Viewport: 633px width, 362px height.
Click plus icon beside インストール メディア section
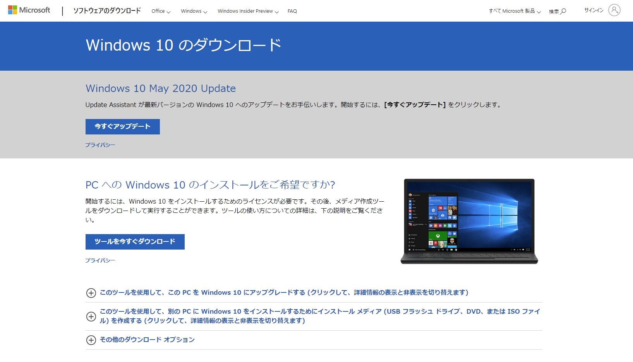tap(91, 316)
